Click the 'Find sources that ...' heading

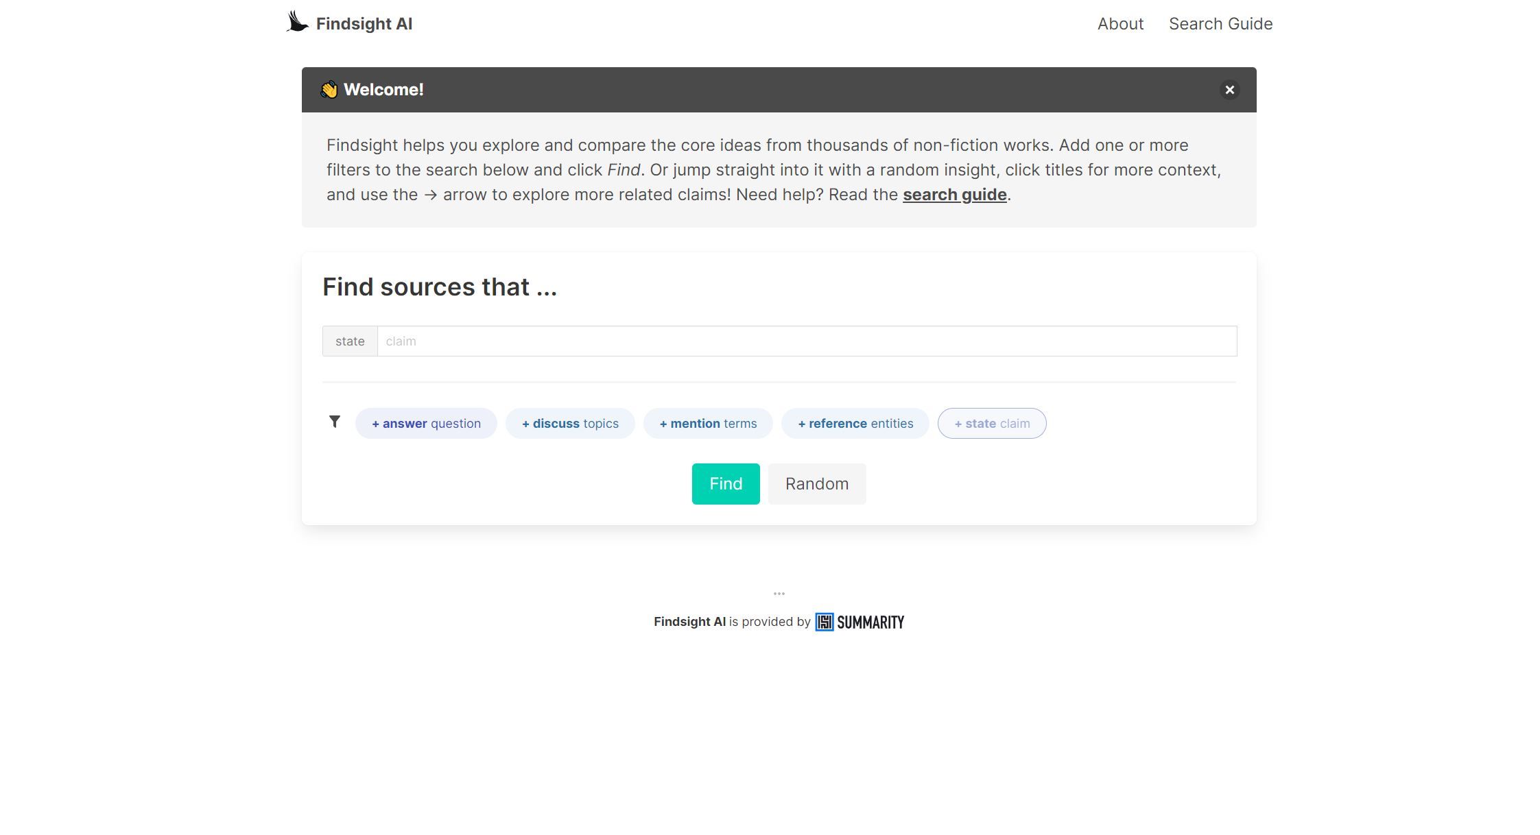[x=440, y=287]
